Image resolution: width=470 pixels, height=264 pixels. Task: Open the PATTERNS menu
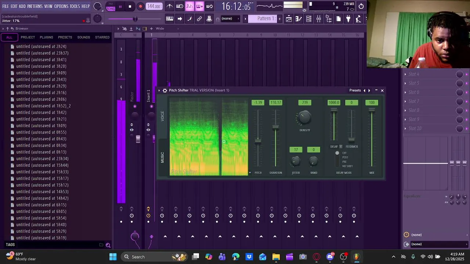click(x=35, y=6)
